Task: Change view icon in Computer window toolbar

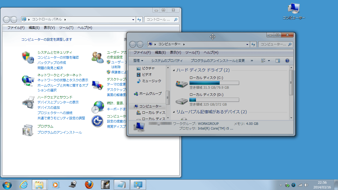Action: (x=263, y=61)
